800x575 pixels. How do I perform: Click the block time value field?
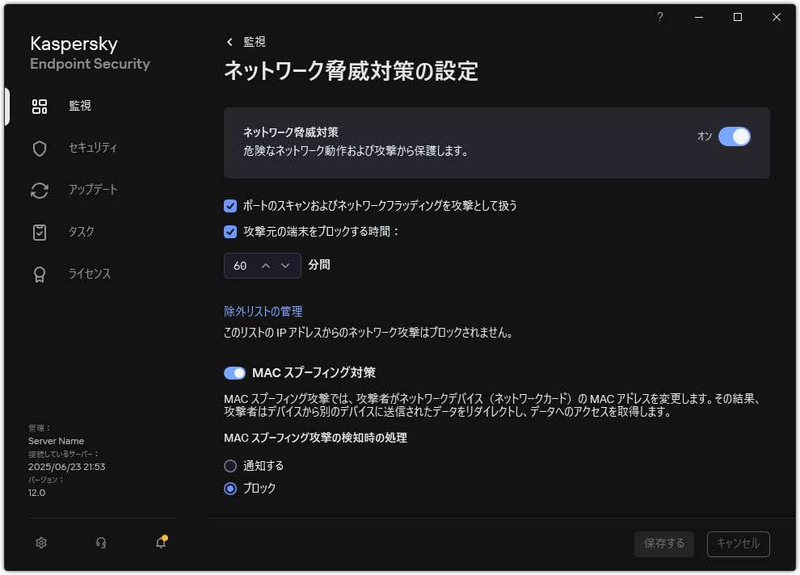242,265
